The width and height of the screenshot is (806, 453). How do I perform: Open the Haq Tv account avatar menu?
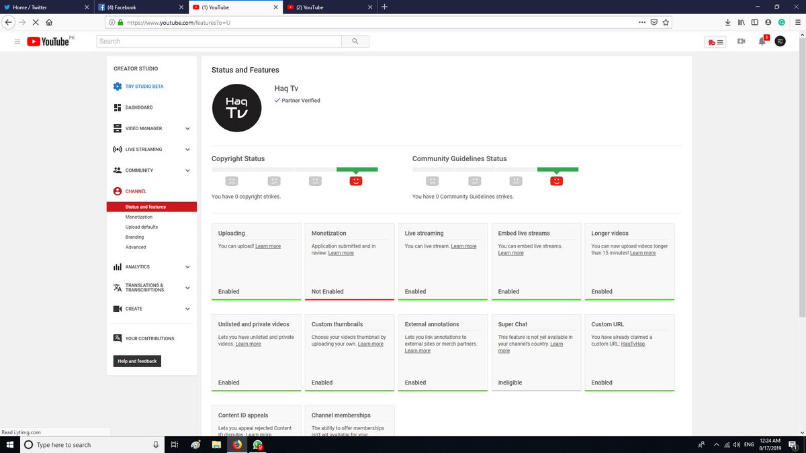[780, 42]
